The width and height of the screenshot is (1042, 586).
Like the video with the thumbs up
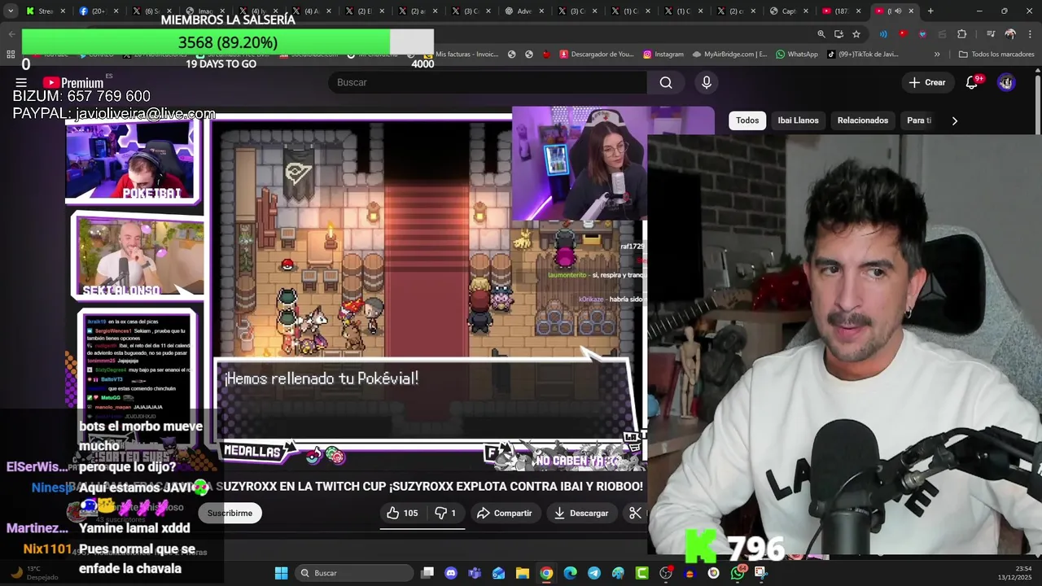click(x=402, y=513)
